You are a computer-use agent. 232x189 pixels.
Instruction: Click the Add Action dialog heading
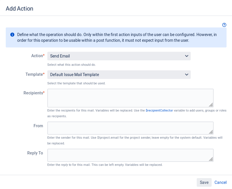20,9
